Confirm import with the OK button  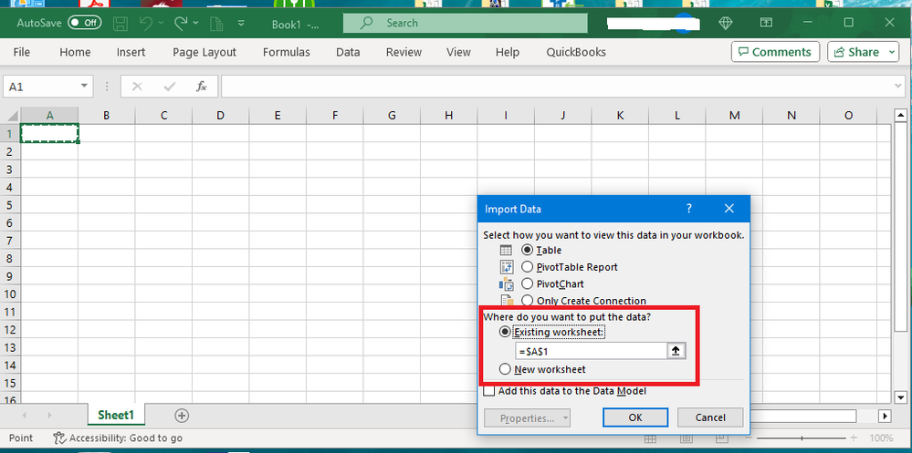(635, 417)
